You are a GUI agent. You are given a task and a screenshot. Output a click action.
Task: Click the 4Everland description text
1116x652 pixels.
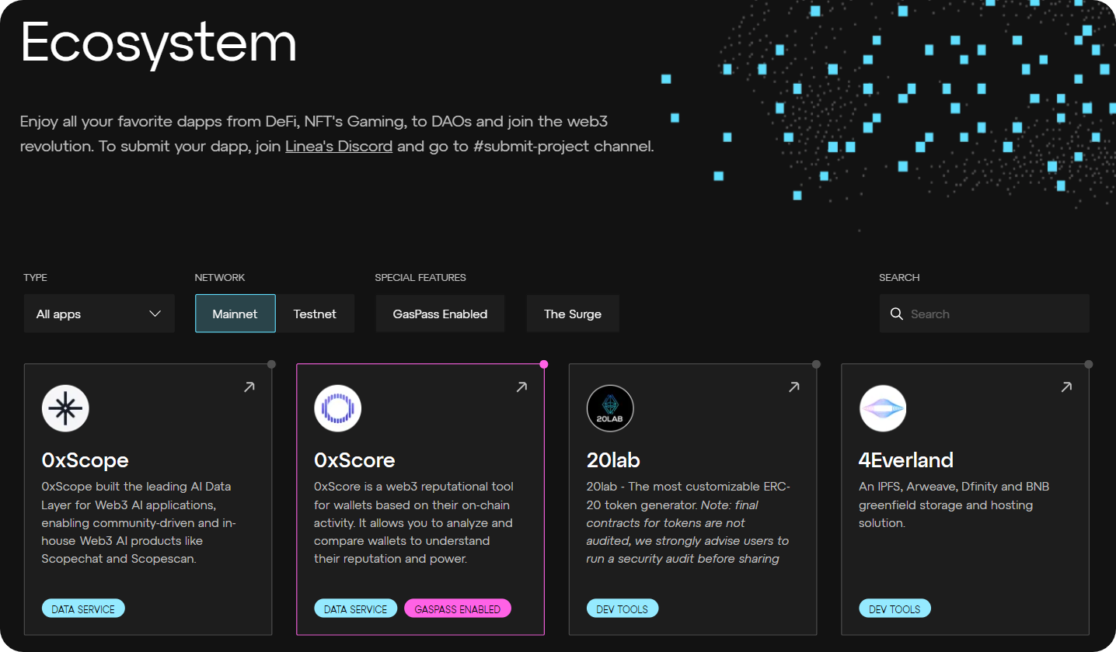tap(954, 505)
